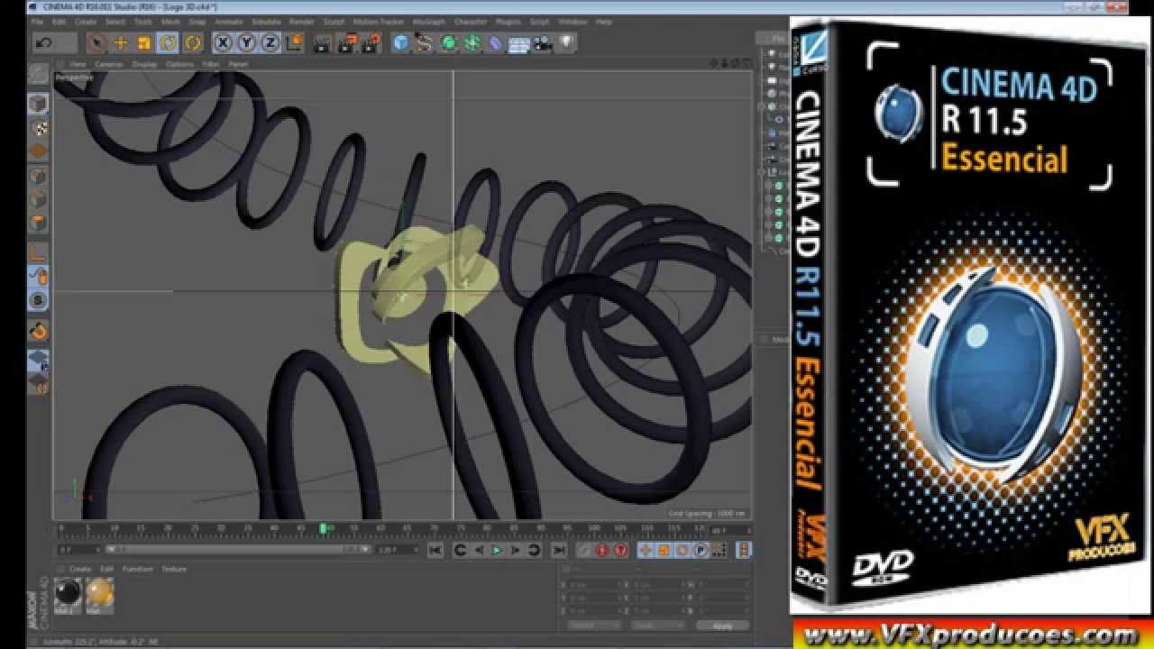Open Edit Render Settings icon
Viewport: 1154px width, 649px height.
(370, 42)
